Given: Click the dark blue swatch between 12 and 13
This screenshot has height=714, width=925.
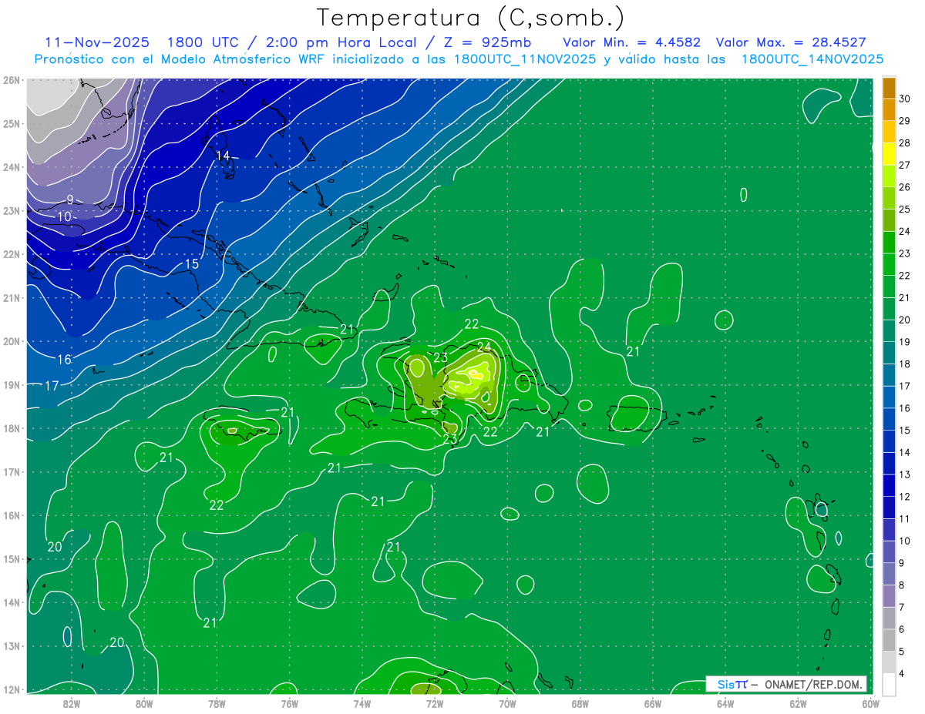Looking at the screenshot, I should [x=889, y=485].
